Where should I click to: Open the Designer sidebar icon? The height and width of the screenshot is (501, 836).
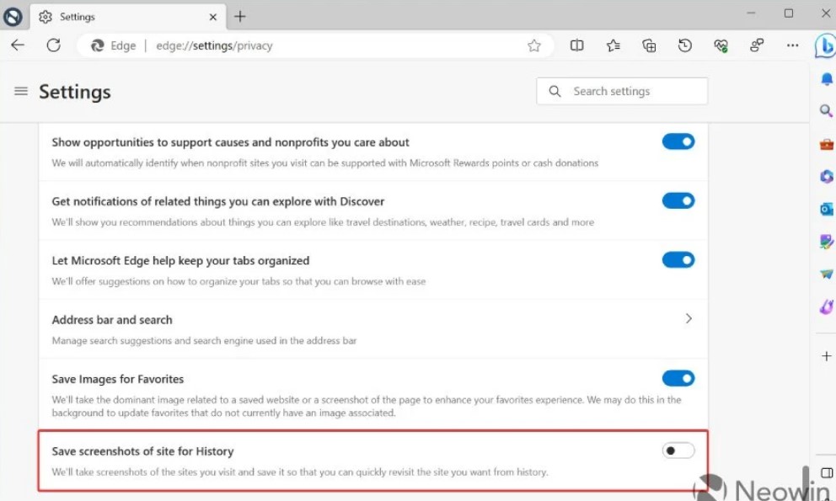(827, 242)
